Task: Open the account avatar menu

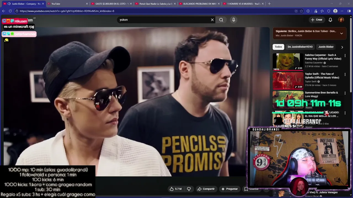Action: coord(341,20)
